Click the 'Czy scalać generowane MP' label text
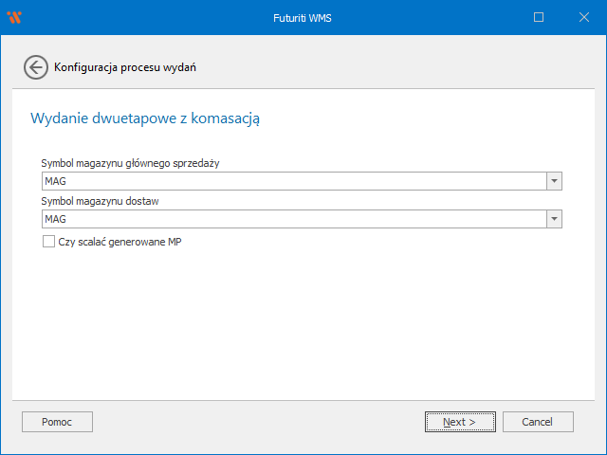This screenshot has width=607, height=455. 120,242
